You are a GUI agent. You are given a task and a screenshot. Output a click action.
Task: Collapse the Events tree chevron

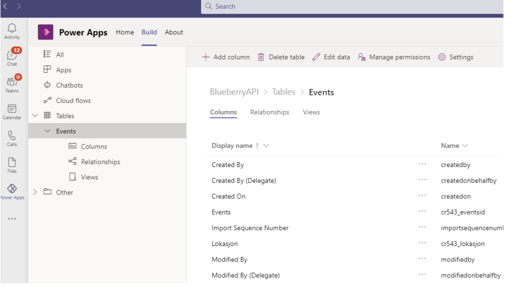click(x=48, y=131)
